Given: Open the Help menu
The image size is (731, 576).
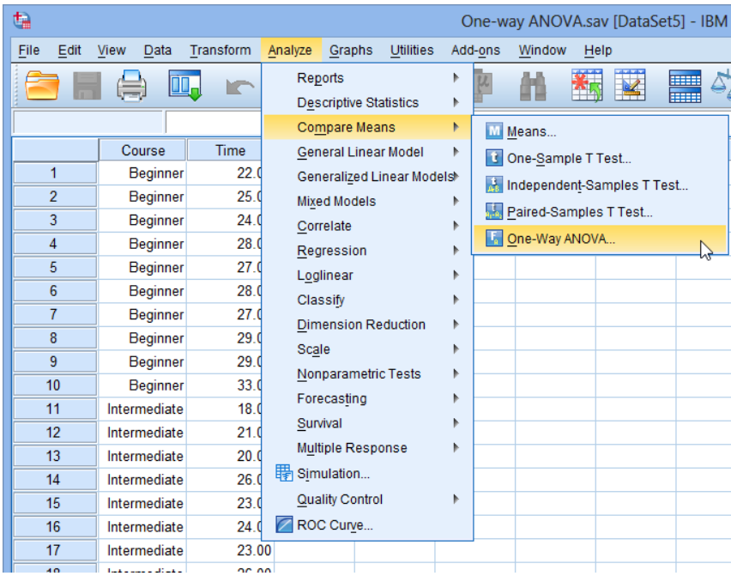Looking at the screenshot, I should (x=598, y=50).
